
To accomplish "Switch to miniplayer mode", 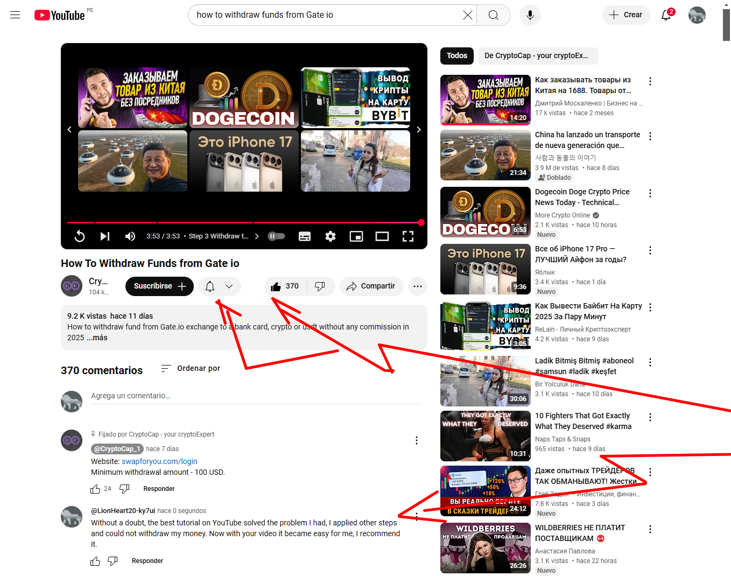I will (x=356, y=236).
